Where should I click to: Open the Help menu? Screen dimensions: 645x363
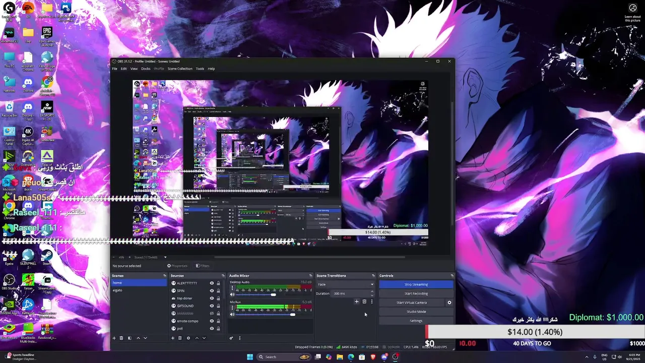coord(212,69)
